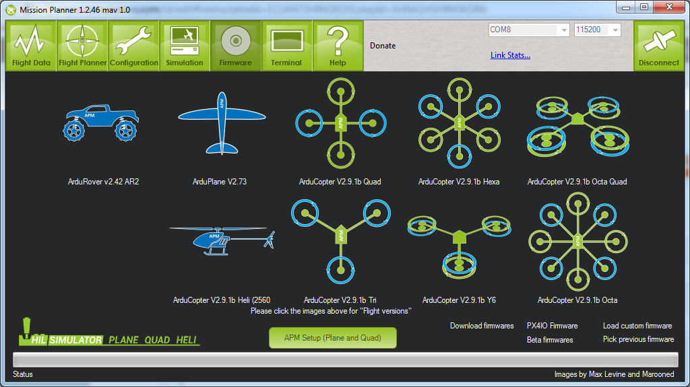Viewport: 690px width, 387px height.
Task: Open the Flight Data screen
Action: [x=31, y=45]
